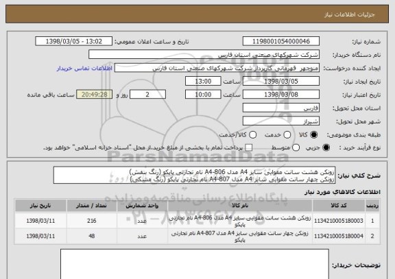Viewport: 395px width, 279px height.
Task: Click the واحد شمارش column header
Action: (142, 206)
